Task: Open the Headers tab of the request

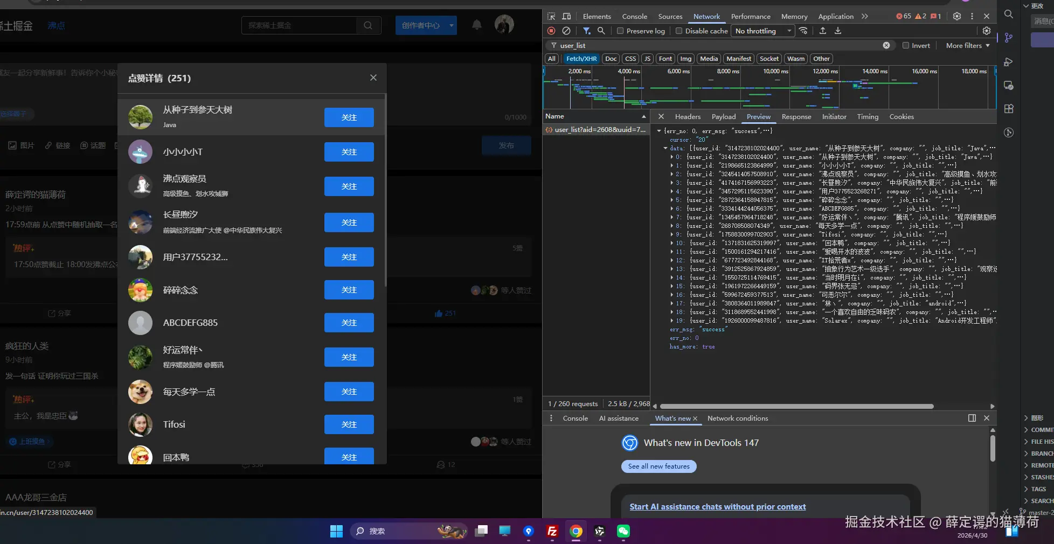Action: (688, 116)
